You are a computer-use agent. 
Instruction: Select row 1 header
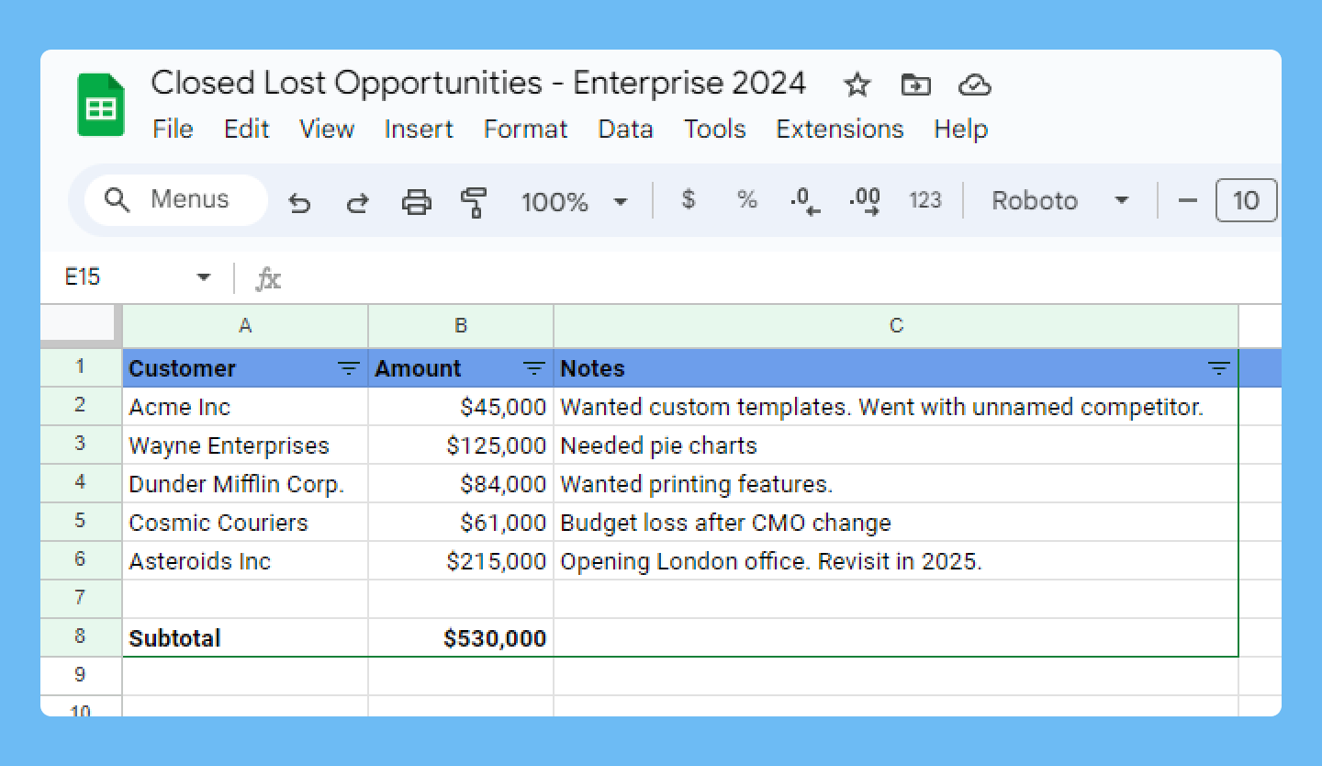81,367
